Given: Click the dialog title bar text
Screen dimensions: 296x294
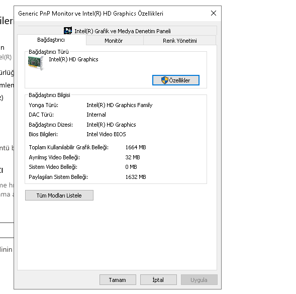Looking at the screenshot, I should pyautogui.click(x=90, y=14).
